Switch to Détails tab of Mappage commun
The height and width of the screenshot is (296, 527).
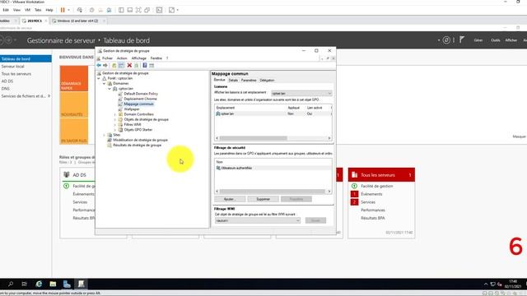coord(233,81)
